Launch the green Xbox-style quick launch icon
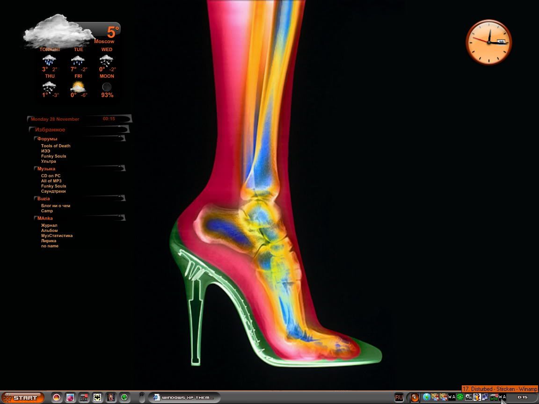 click(x=124, y=397)
